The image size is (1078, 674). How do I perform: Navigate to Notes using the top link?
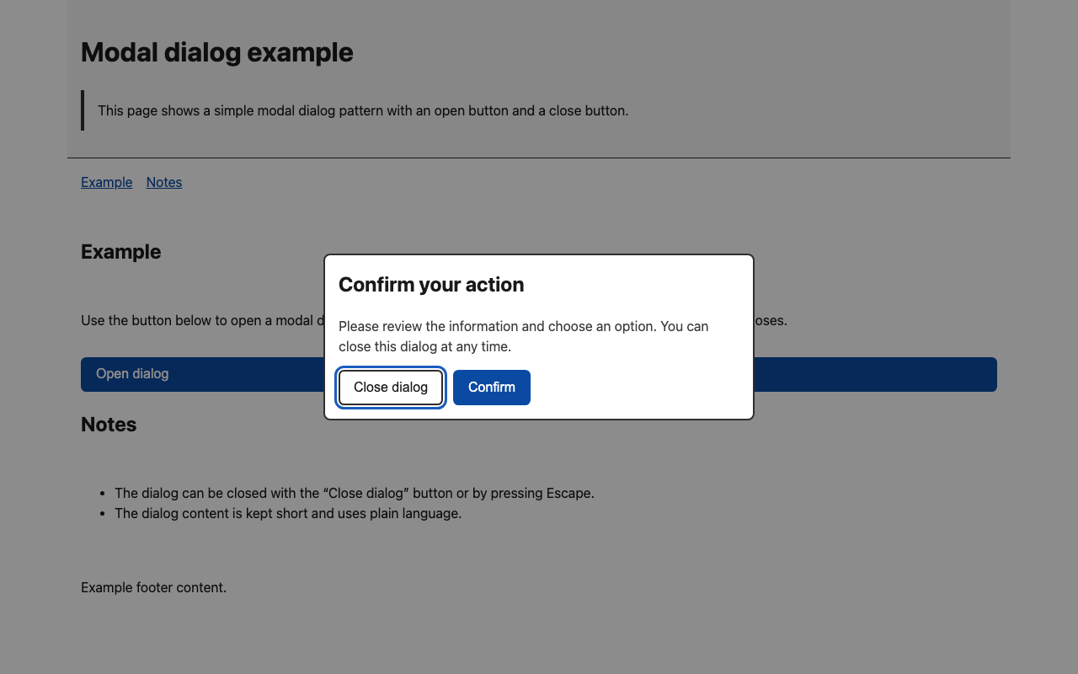(x=163, y=182)
